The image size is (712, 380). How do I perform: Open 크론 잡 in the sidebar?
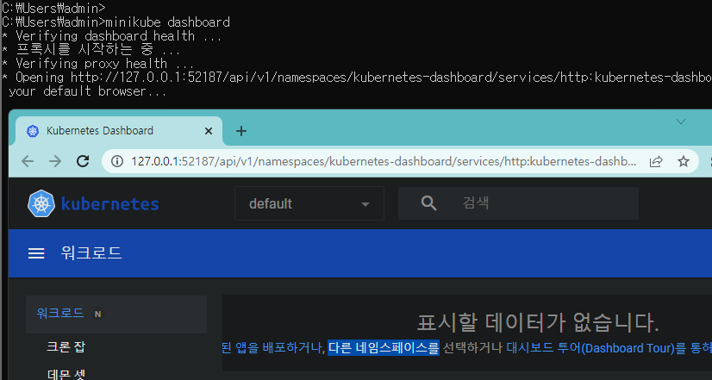[66, 347]
